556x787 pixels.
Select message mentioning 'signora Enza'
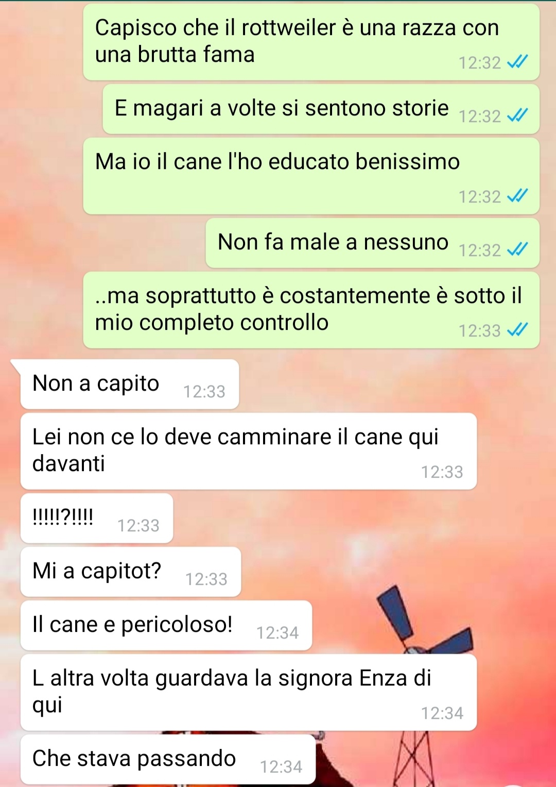click(x=249, y=693)
